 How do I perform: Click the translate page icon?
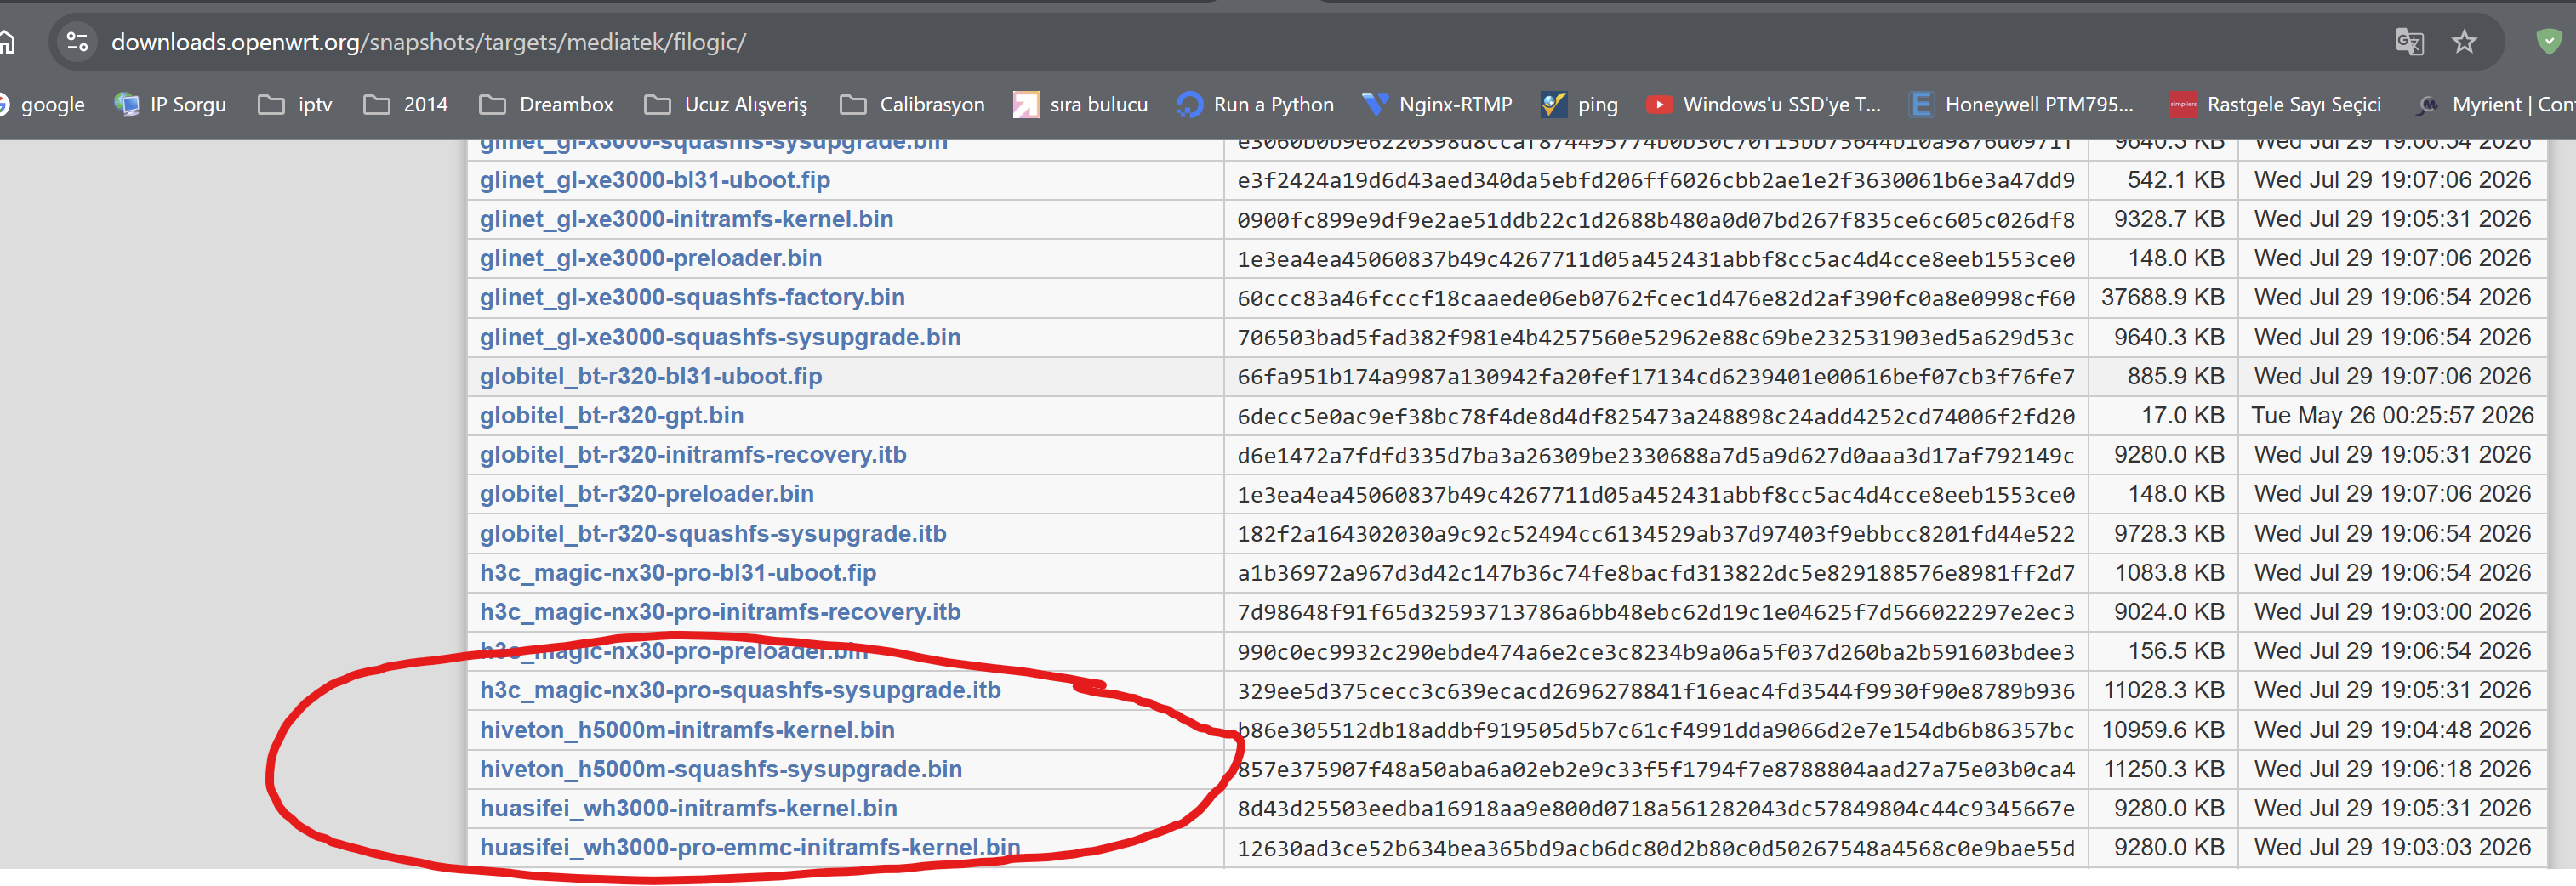coord(2409,42)
